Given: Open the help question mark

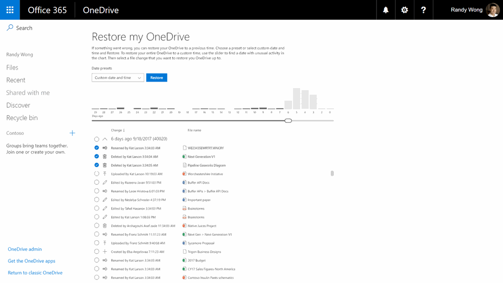Looking at the screenshot, I should point(423,10).
